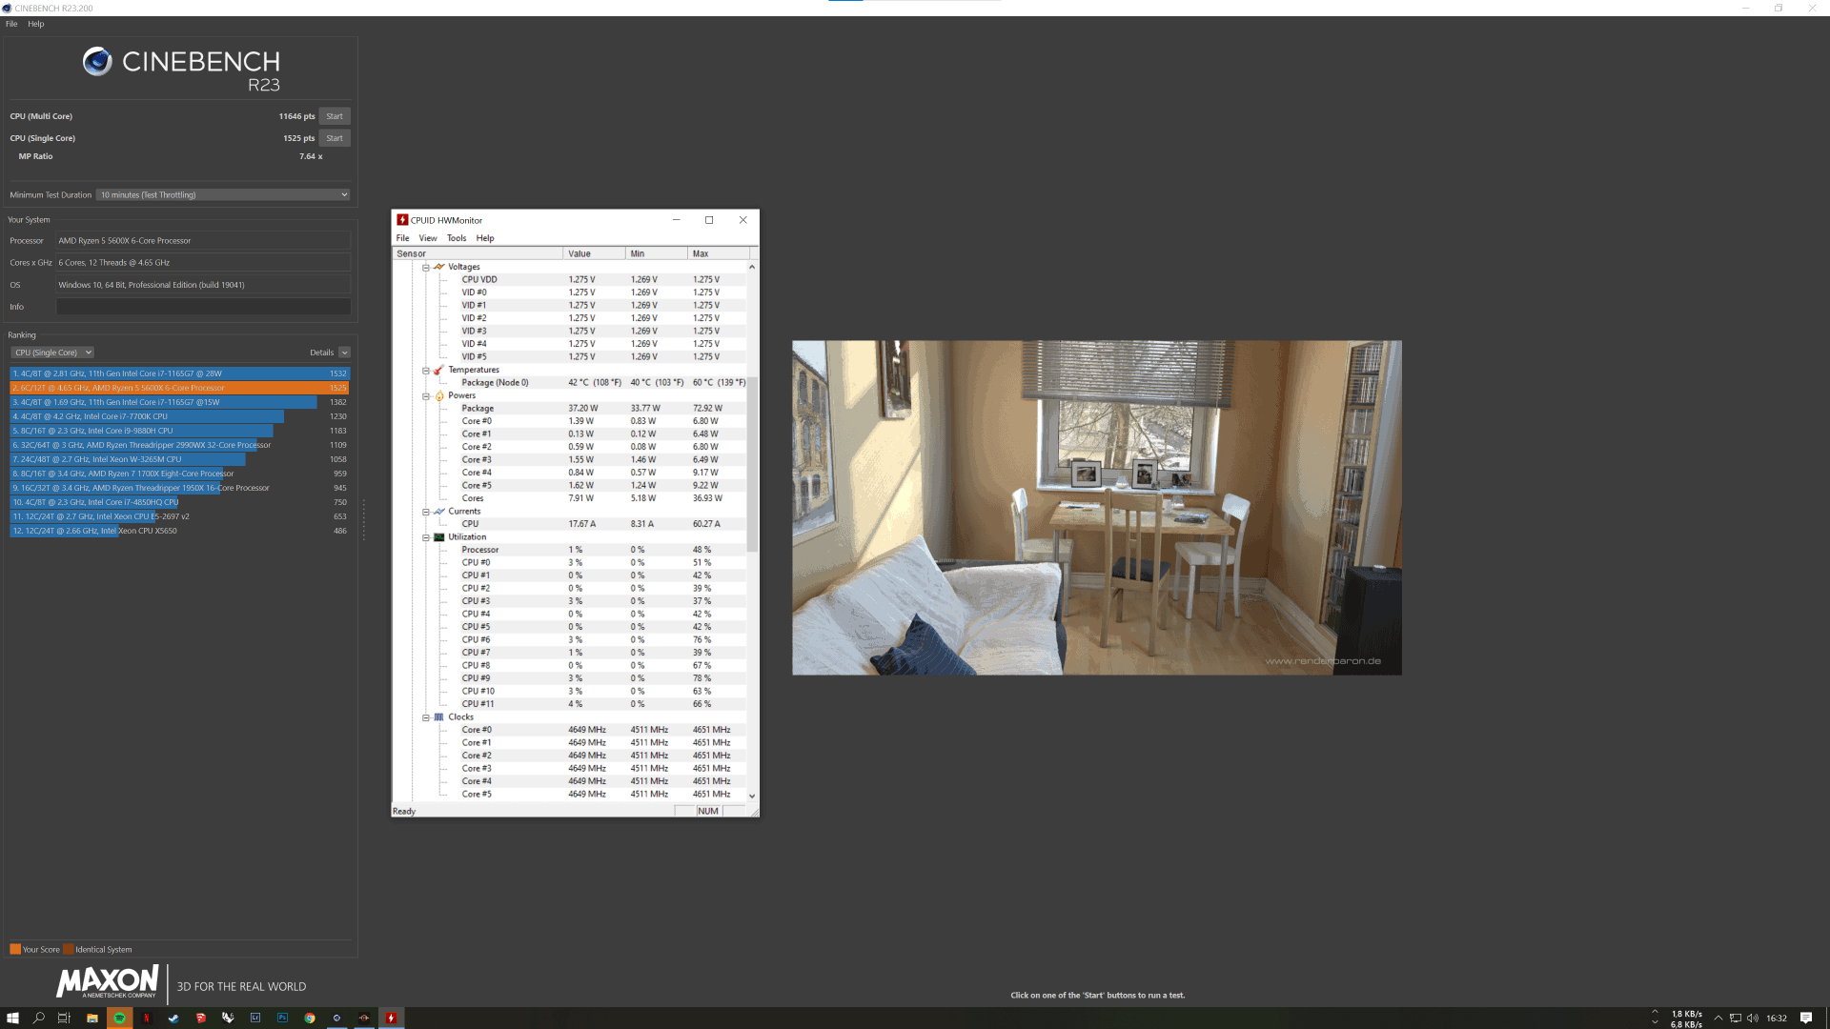
Task: Click the Info input field
Action: click(203, 307)
